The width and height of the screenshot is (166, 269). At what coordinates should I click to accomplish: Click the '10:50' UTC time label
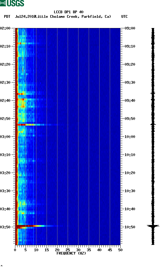point(130,227)
